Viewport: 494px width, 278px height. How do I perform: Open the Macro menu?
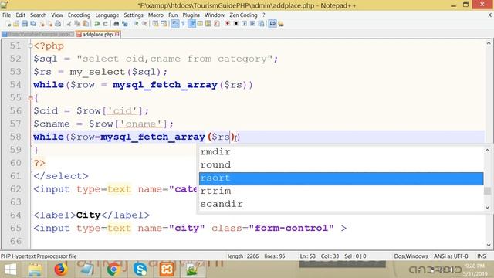(x=156, y=15)
